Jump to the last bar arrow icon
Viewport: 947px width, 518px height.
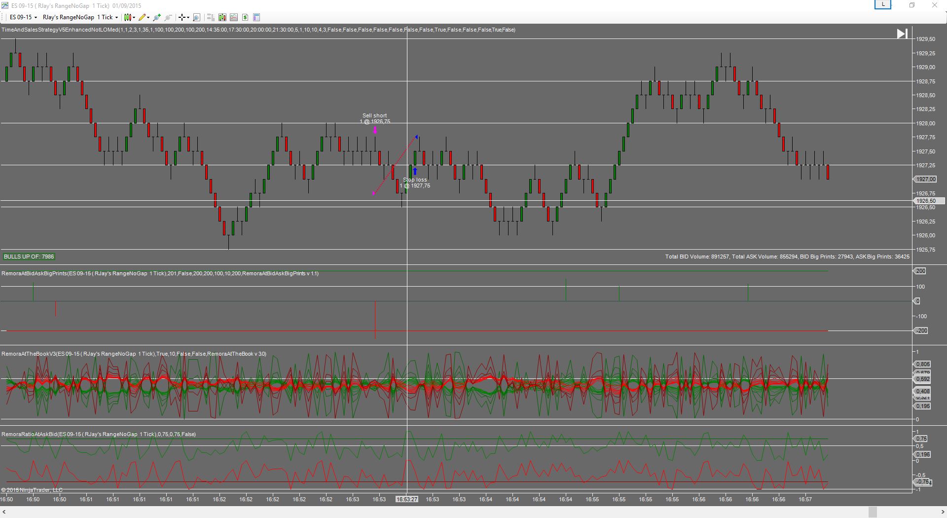902,34
